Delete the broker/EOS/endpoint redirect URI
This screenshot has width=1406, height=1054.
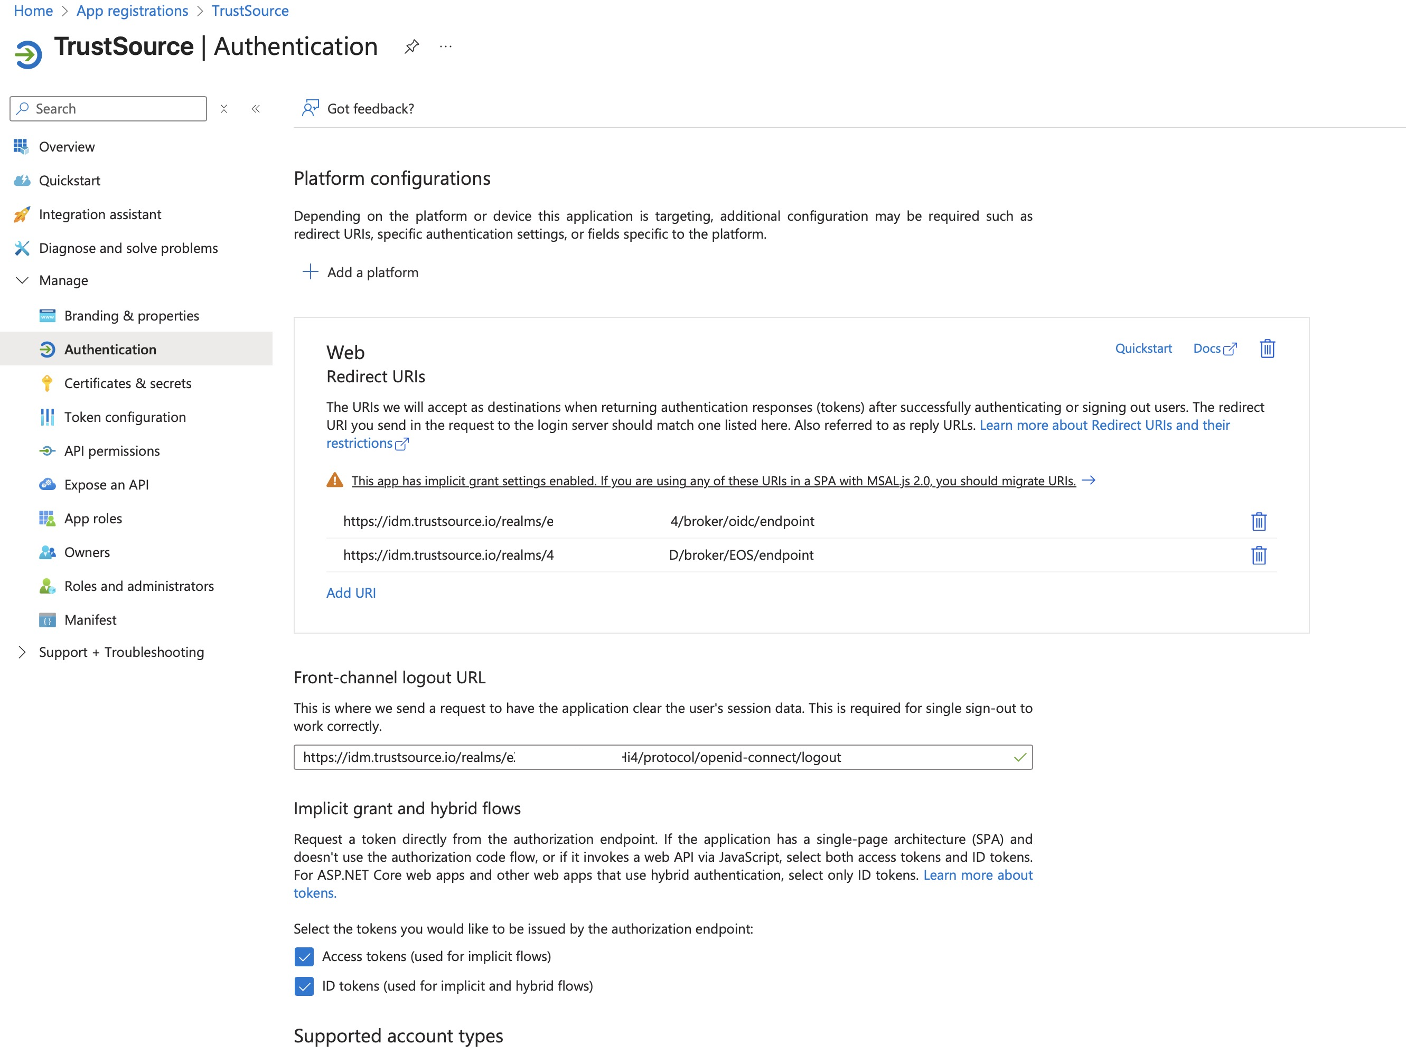click(1259, 554)
